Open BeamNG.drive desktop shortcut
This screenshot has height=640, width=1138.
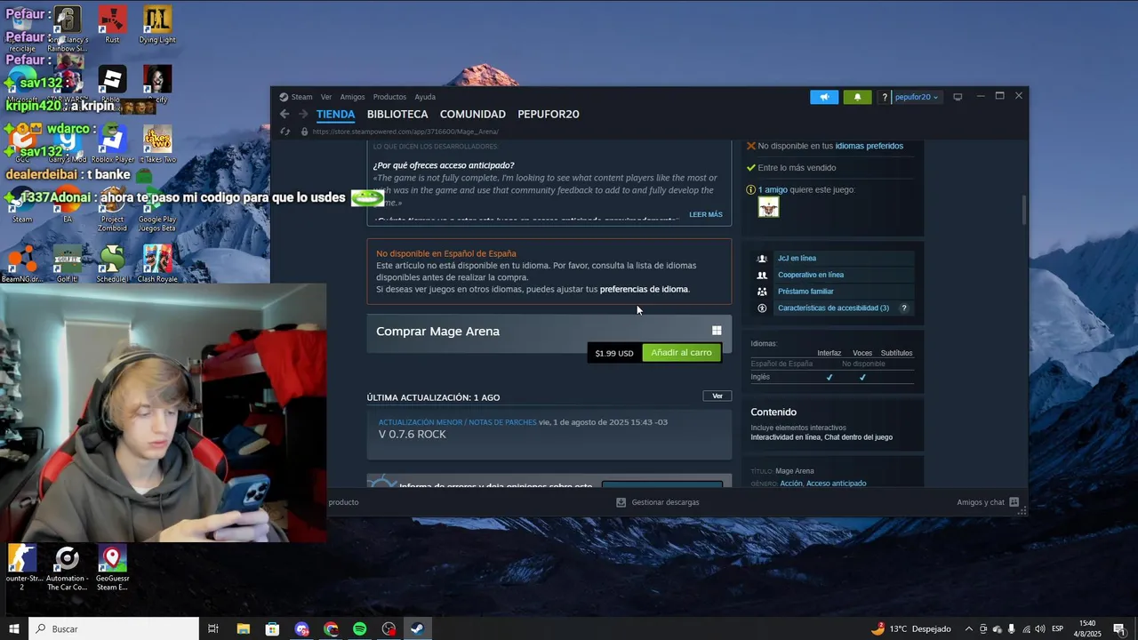tap(22, 262)
